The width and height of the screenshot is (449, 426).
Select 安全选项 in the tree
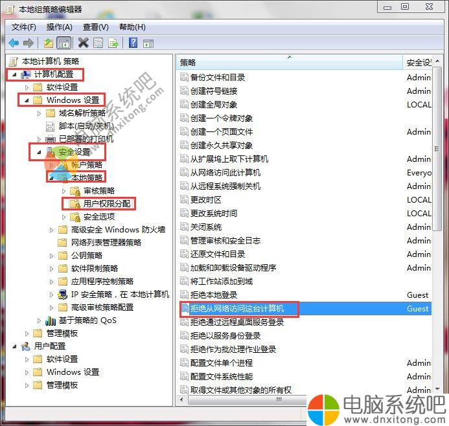click(98, 216)
